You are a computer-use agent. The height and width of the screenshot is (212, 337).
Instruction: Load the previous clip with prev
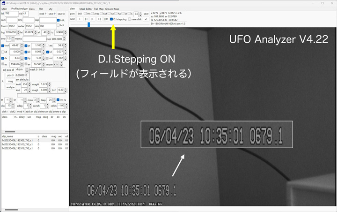[x=73, y=14]
